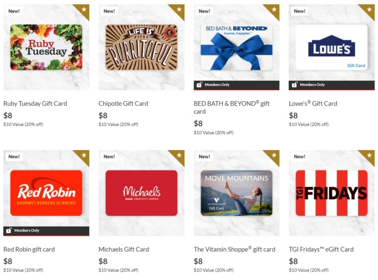Click the gold star badge on TGI Fridays card
Image resolution: width=378 pixels, height=280 pixels.
[369, 155]
